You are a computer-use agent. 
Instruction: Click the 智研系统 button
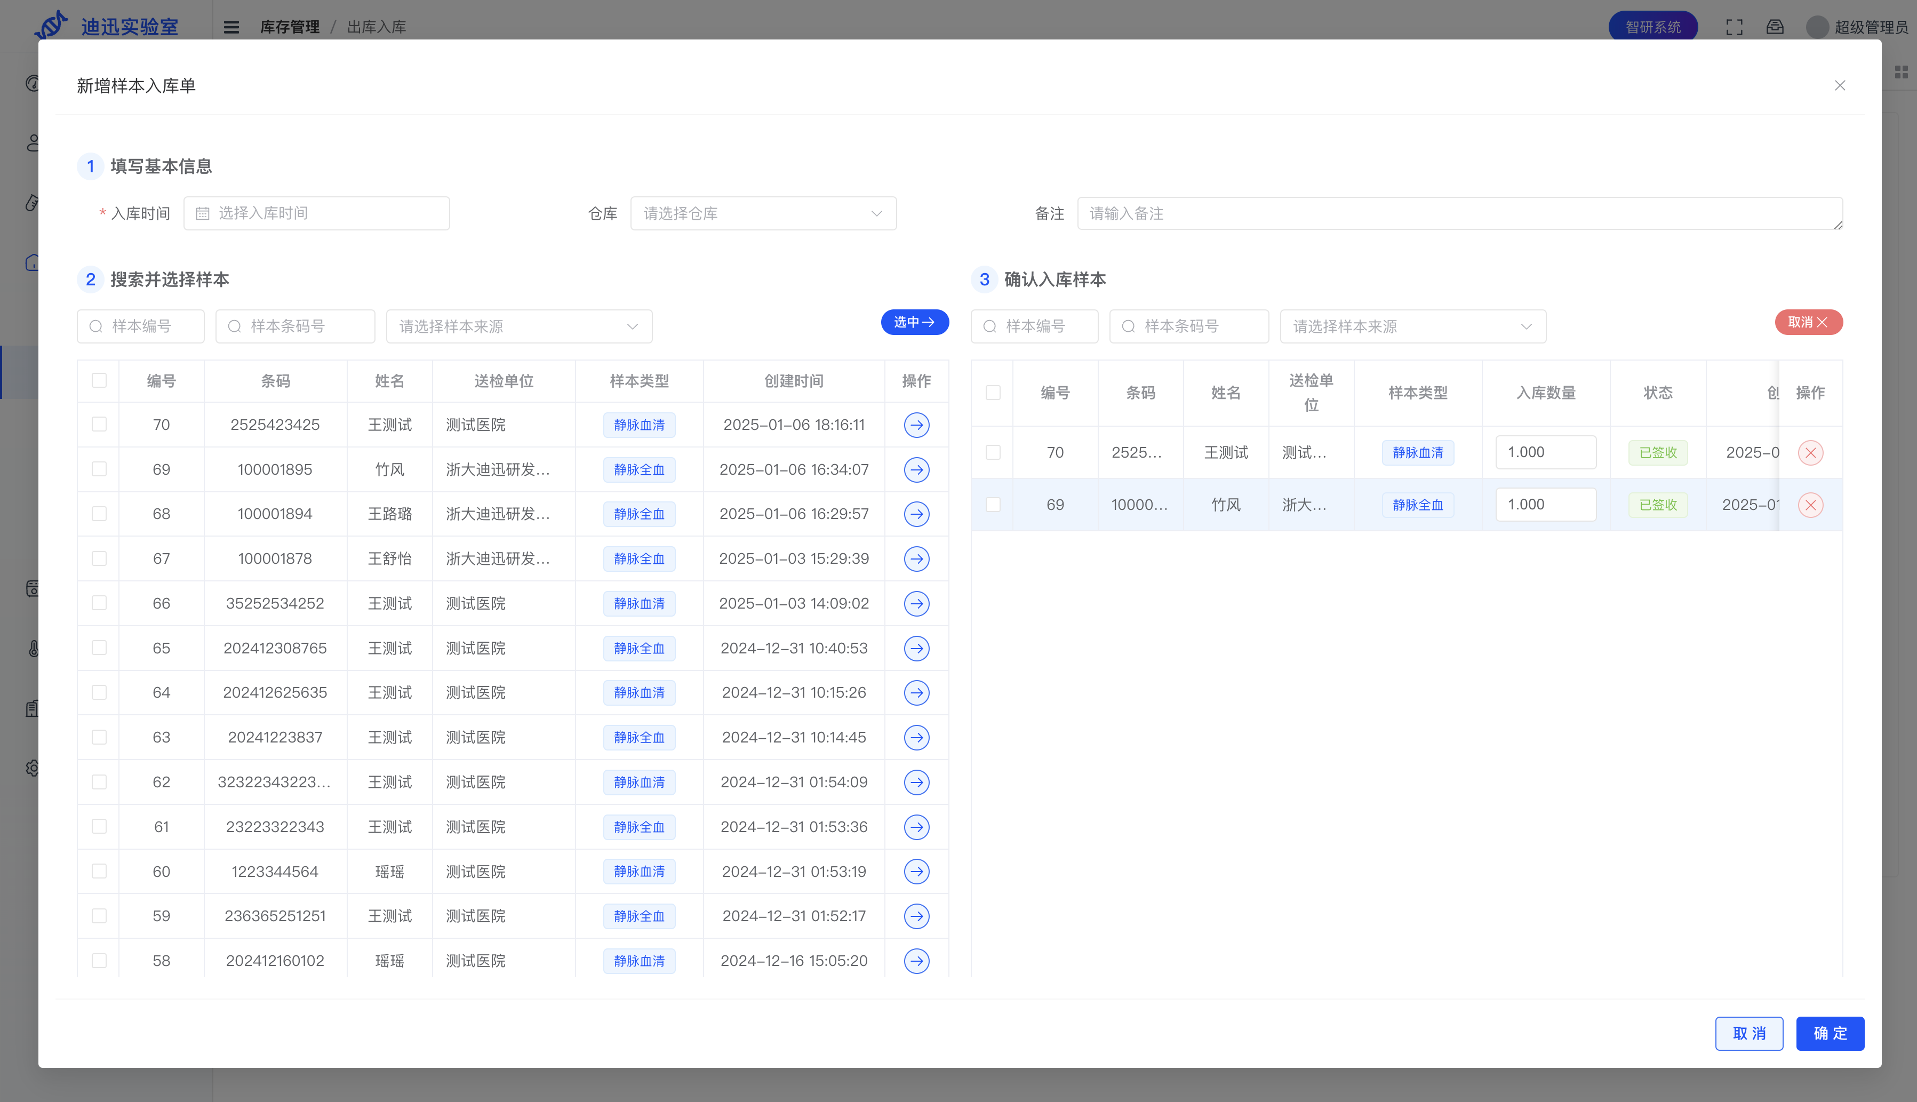tap(1653, 27)
